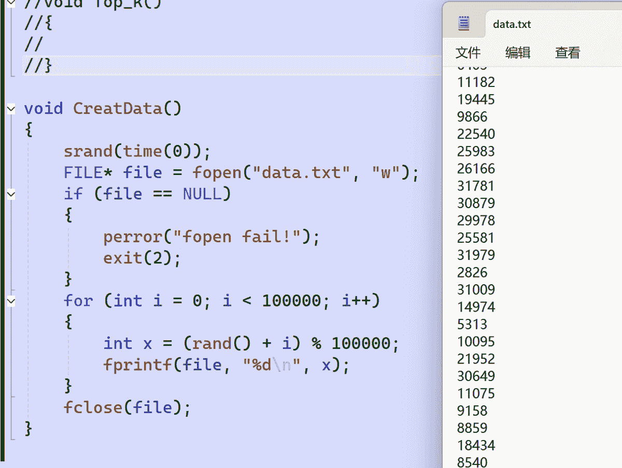Screen dimensions: 622x468
Task: Click the value 21952 in data.txt
Action: (x=476, y=359)
